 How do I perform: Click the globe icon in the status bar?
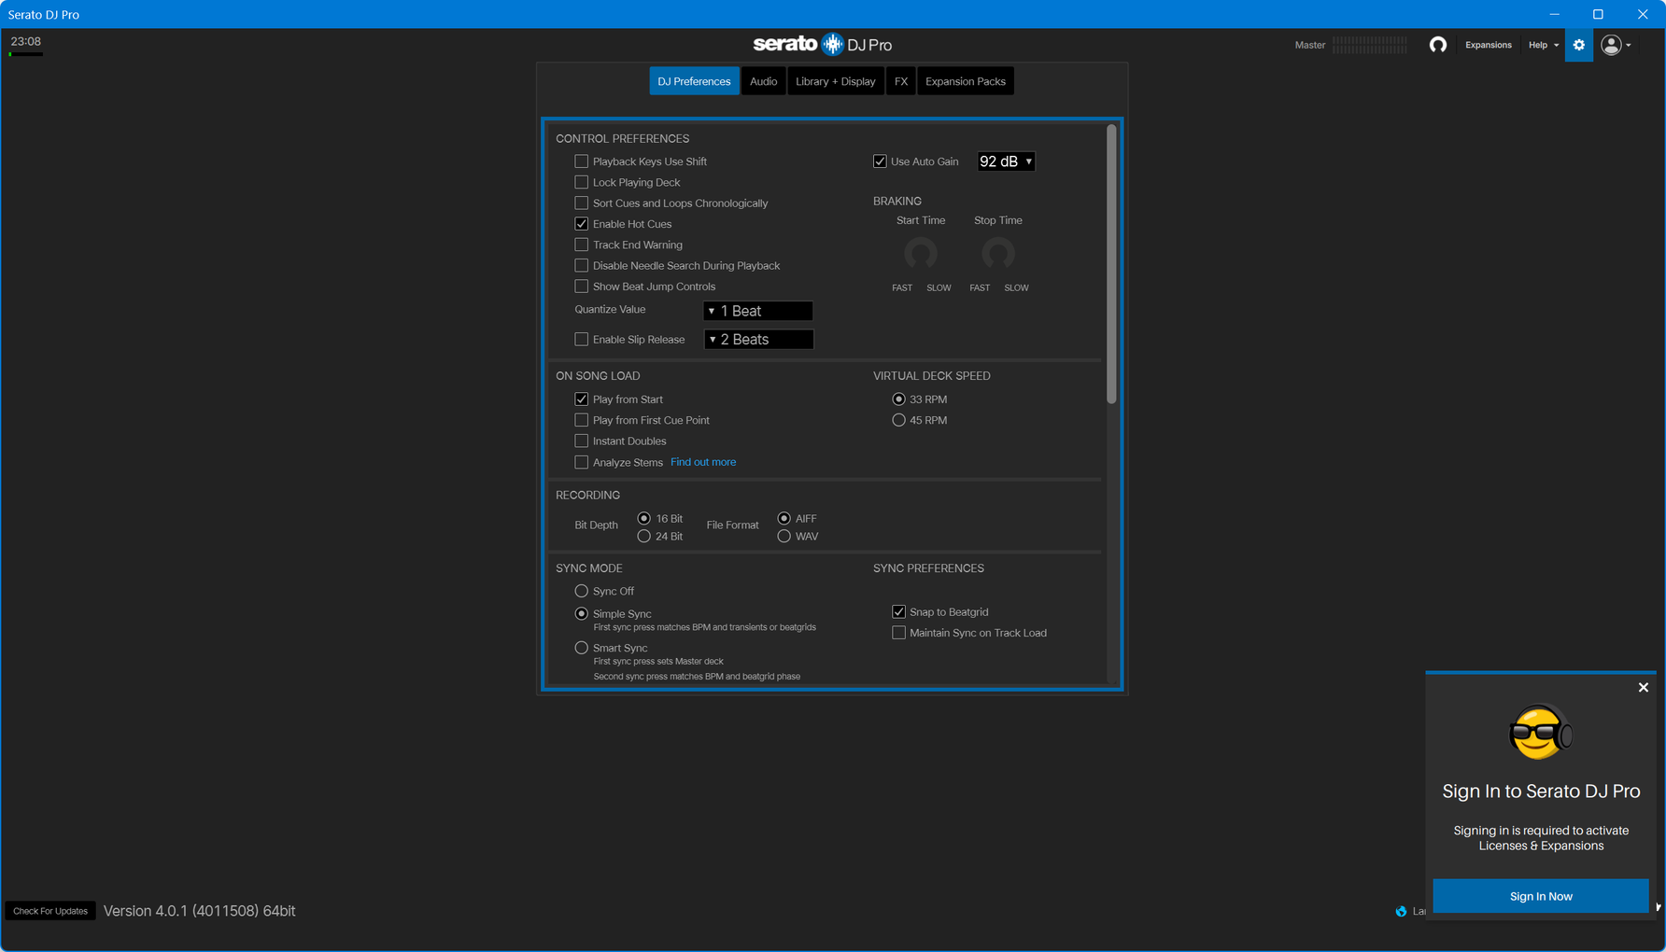click(1401, 911)
